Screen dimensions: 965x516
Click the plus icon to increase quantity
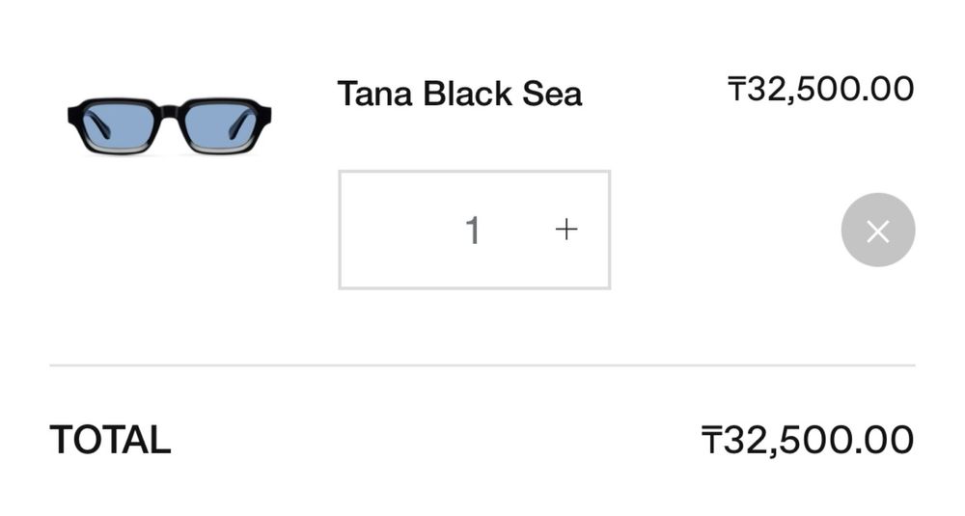pos(566,230)
